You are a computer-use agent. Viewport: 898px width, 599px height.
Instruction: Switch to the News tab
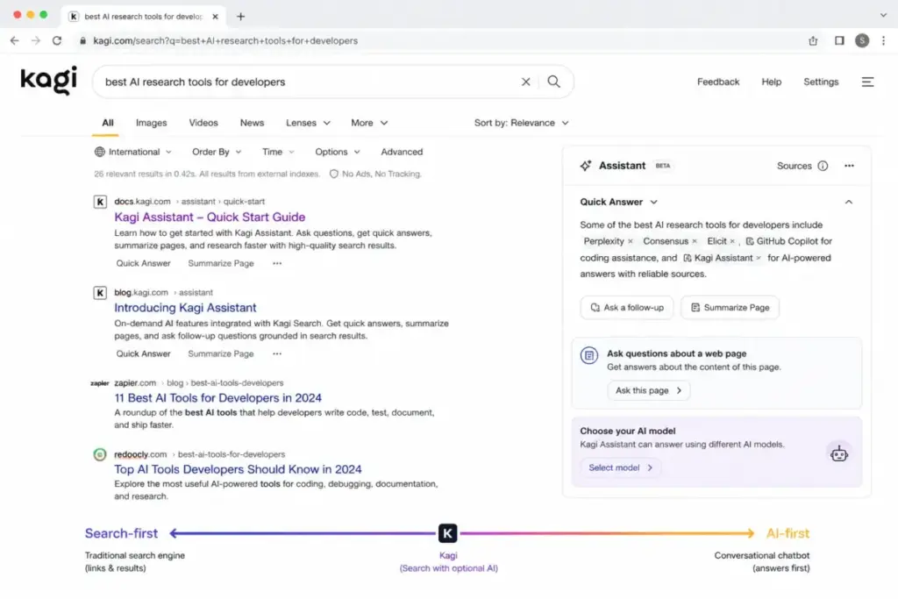(252, 123)
